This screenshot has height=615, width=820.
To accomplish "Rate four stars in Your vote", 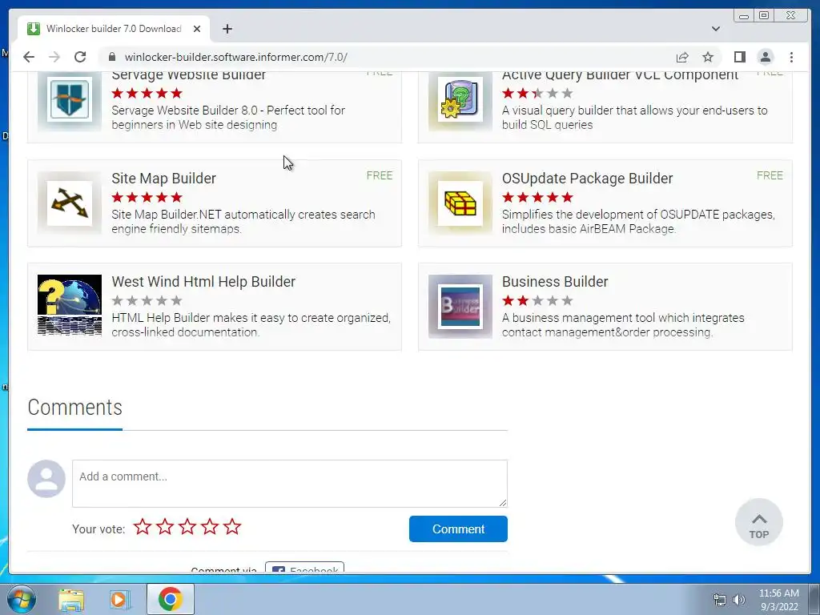I will pos(210,527).
